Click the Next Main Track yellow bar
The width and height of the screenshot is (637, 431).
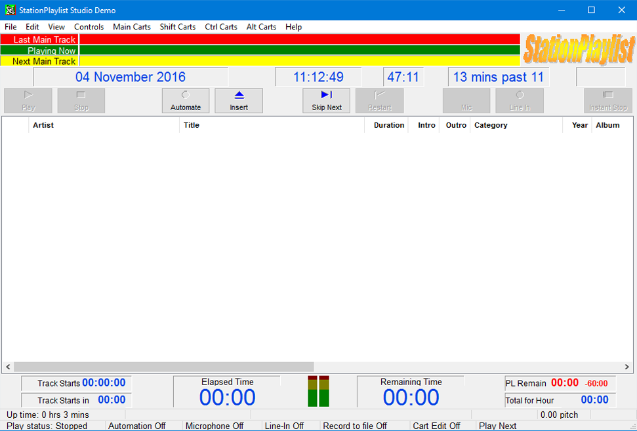click(x=300, y=61)
